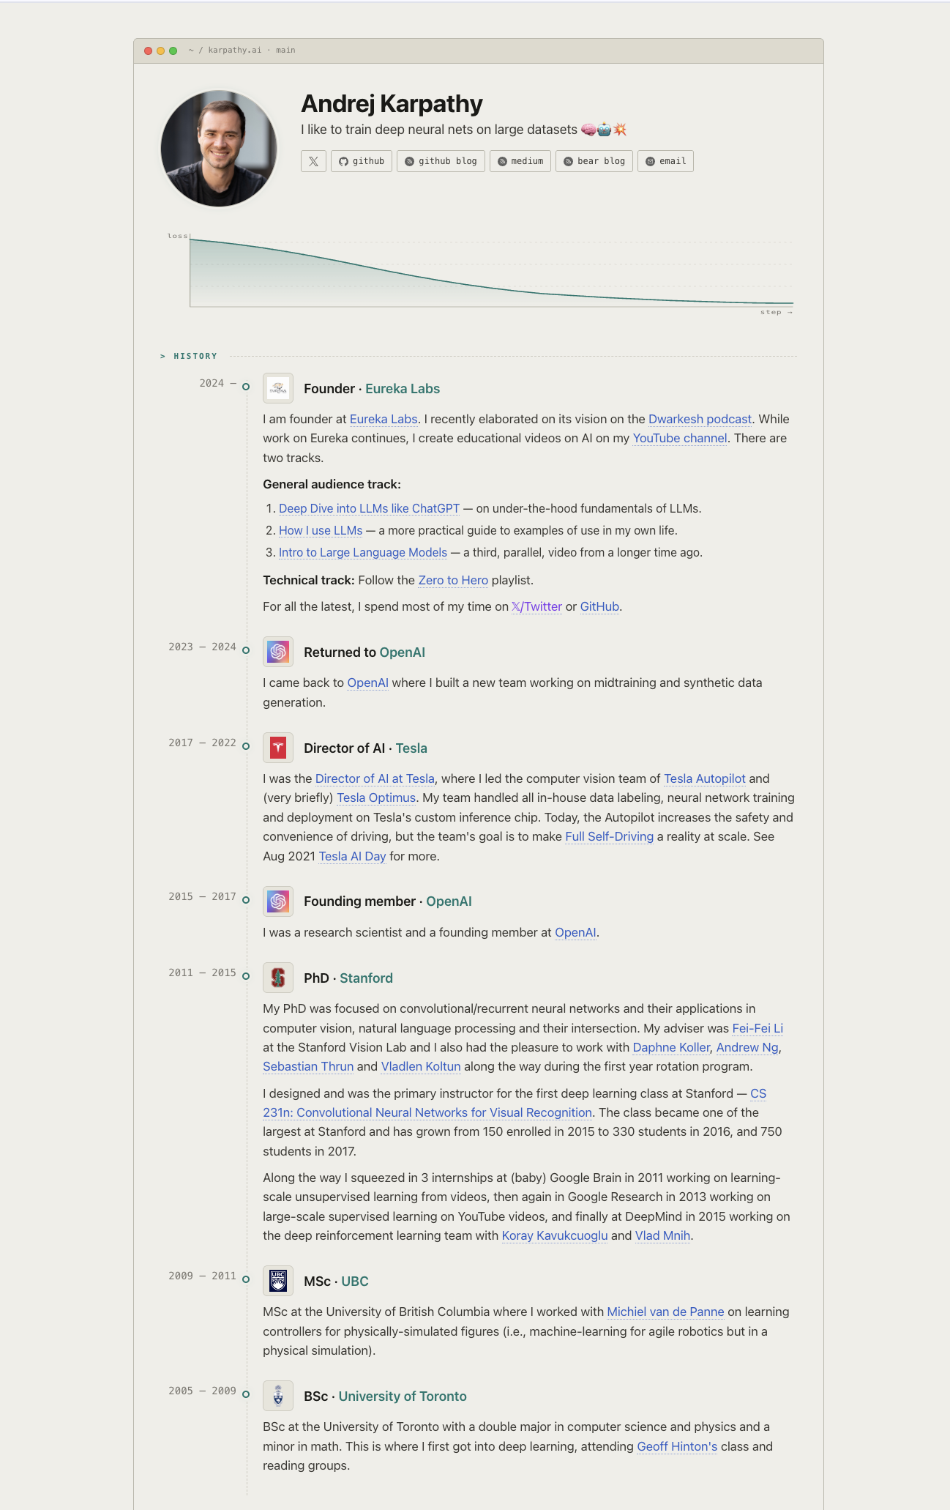Click the University of Toronto crest icon
Viewport: 950px width, 1510px height.
[278, 1396]
